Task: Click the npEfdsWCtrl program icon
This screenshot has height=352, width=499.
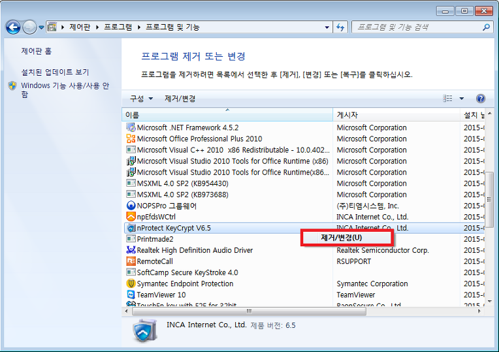Action: 131,216
